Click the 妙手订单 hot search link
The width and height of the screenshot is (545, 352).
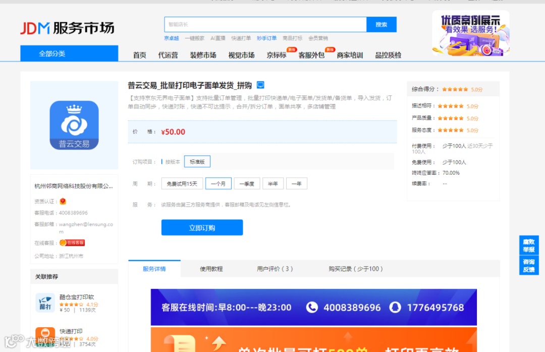266,38
